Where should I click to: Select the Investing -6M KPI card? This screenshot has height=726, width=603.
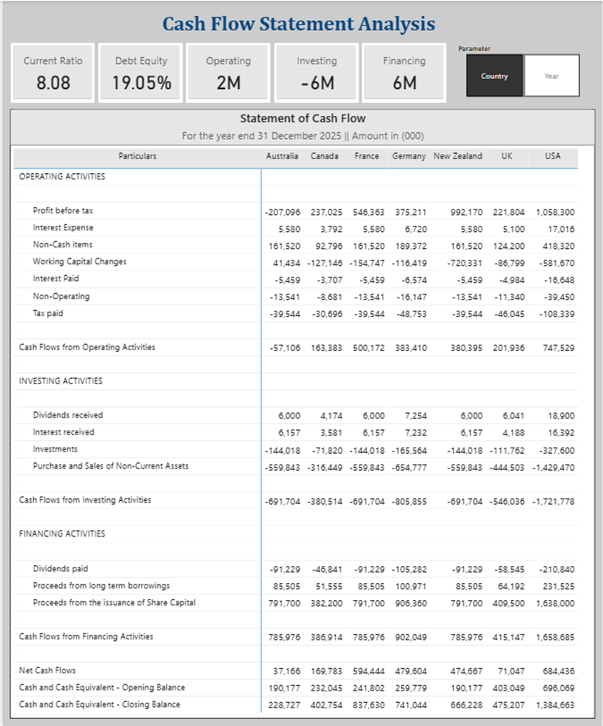pos(317,73)
